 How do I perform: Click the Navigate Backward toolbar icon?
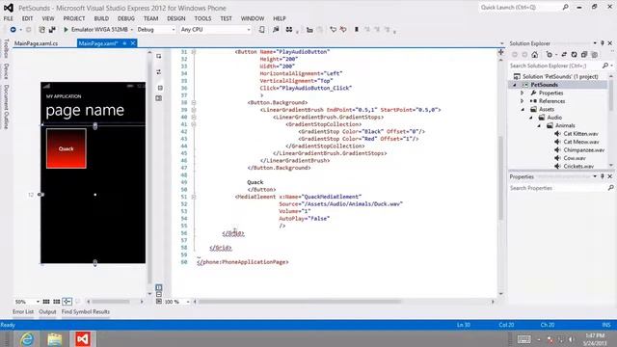click(x=13, y=30)
